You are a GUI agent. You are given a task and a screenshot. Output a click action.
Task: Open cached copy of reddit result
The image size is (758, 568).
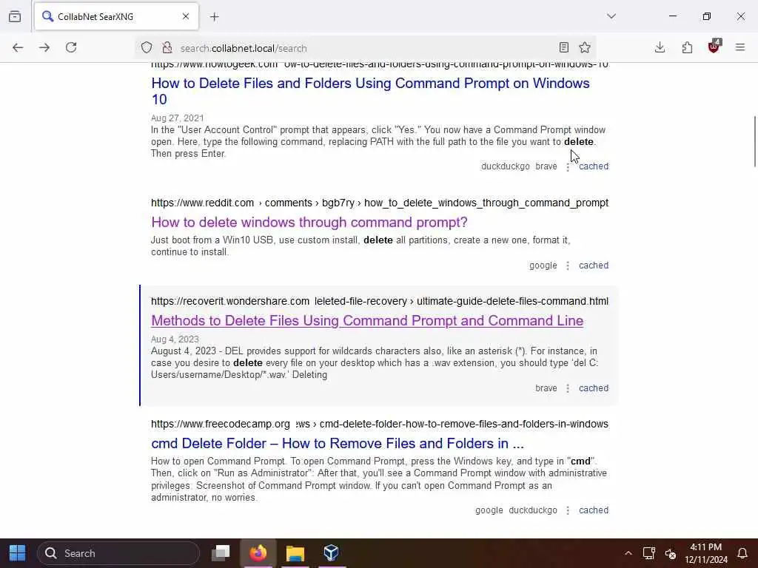point(594,266)
